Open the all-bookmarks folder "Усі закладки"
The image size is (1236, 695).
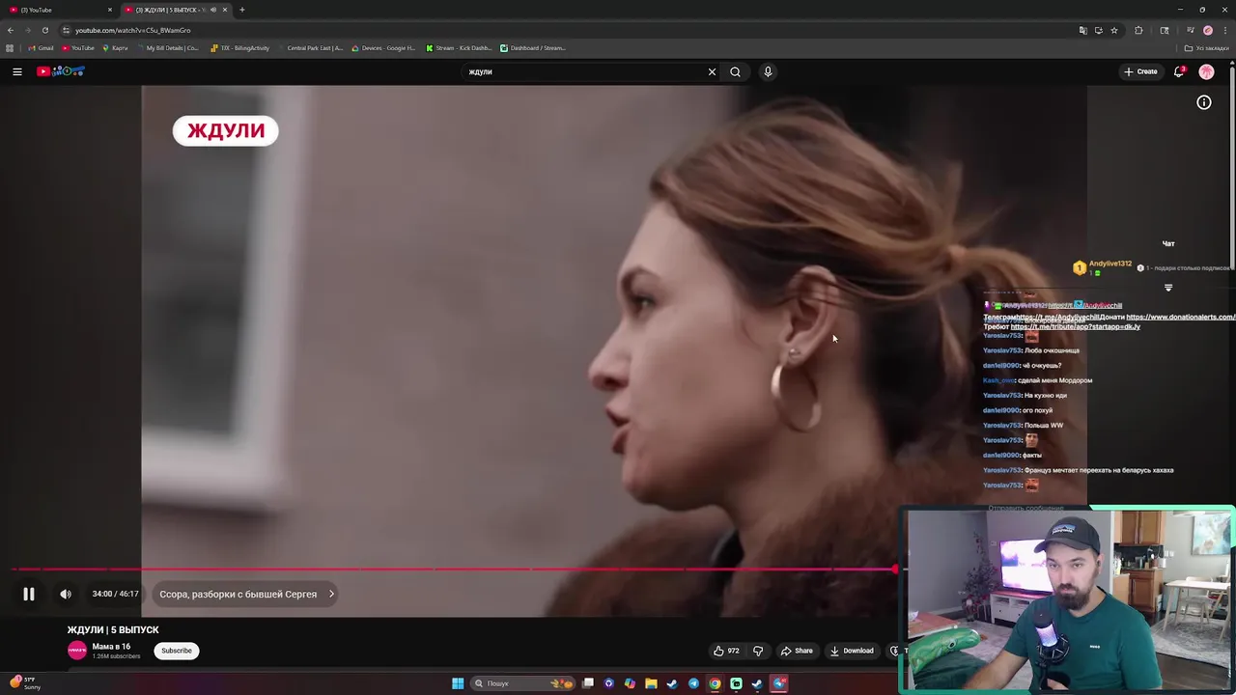pos(1207,48)
